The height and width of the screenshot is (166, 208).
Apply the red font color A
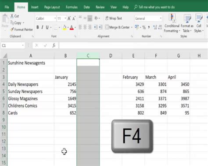point(72,27)
